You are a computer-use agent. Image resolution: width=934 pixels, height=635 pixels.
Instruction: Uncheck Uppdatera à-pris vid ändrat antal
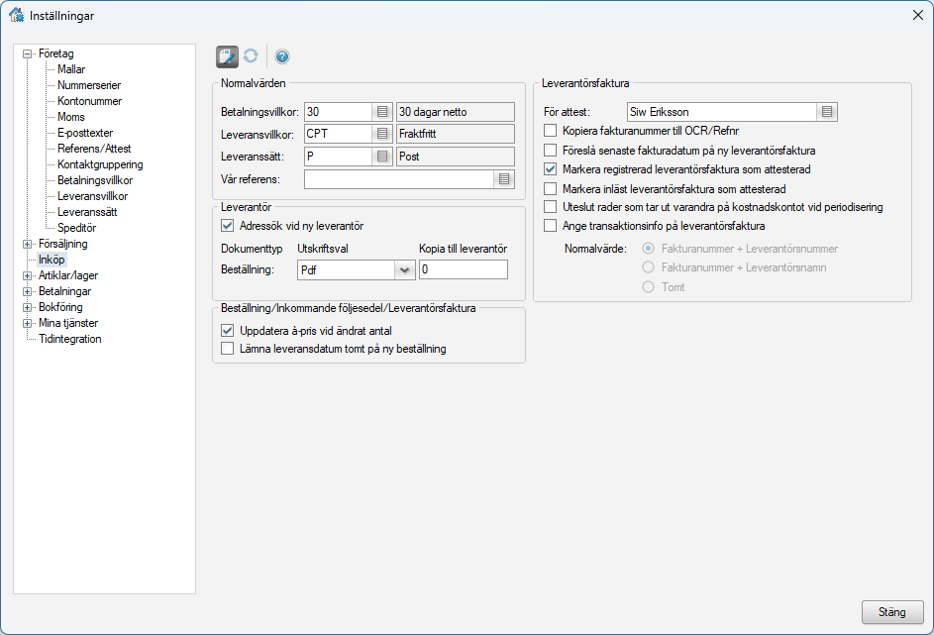pos(229,330)
